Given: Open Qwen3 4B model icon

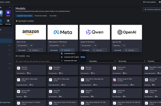Looking at the screenshot, I should coord(83,91).
